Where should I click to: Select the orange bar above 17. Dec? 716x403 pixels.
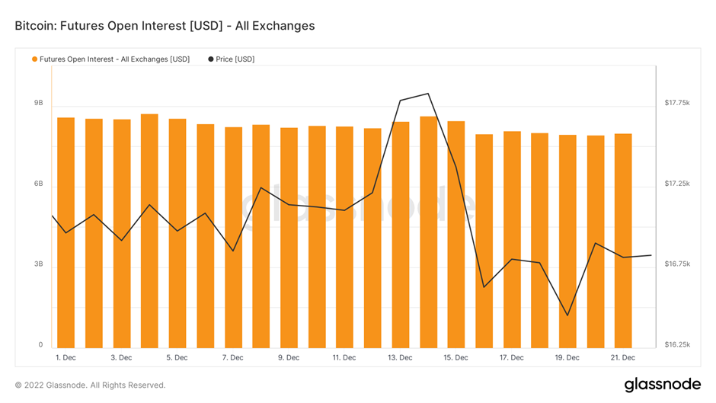(x=512, y=240)
